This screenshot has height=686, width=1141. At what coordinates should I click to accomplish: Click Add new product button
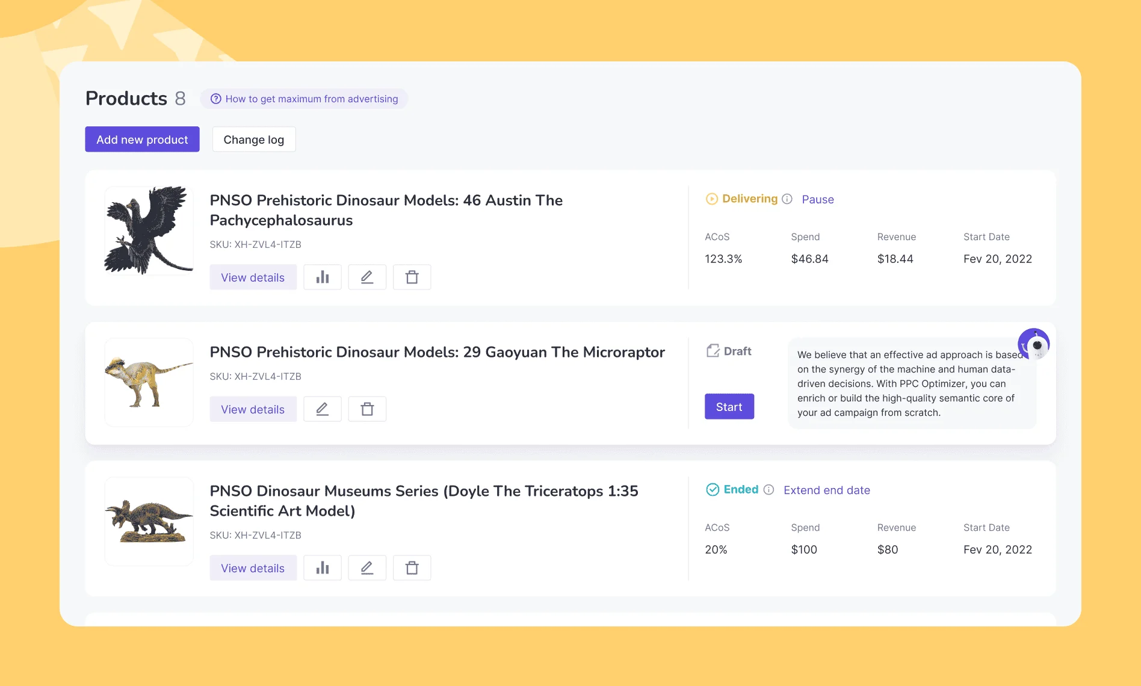tap(142, 139)
